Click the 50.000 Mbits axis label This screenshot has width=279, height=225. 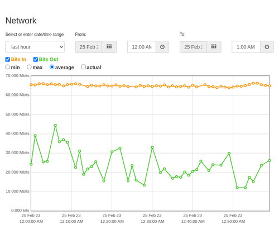coord(17,114)
